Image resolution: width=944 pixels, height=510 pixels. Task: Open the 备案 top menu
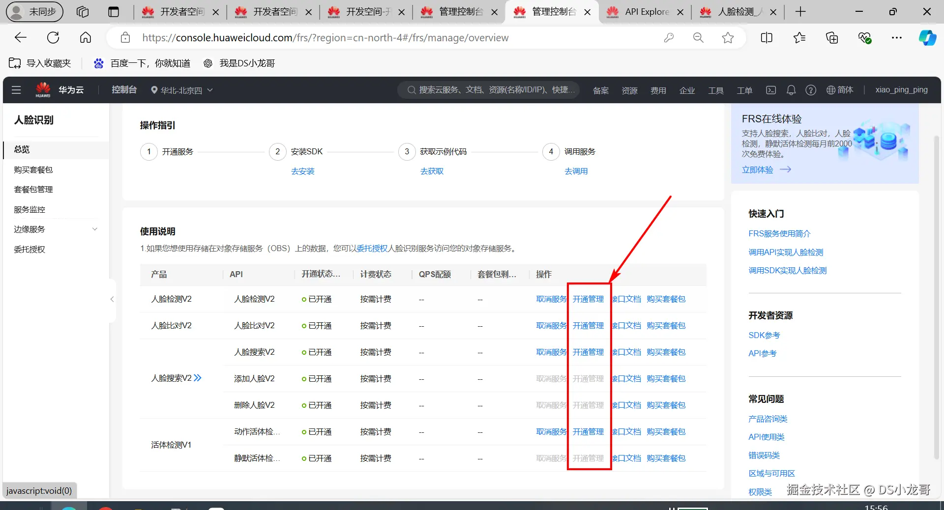click(601, 90)
